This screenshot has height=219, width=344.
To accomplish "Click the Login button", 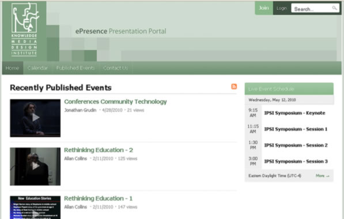I will [x=282, y=8].
